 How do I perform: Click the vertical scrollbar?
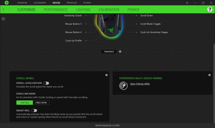coord(214,83)
